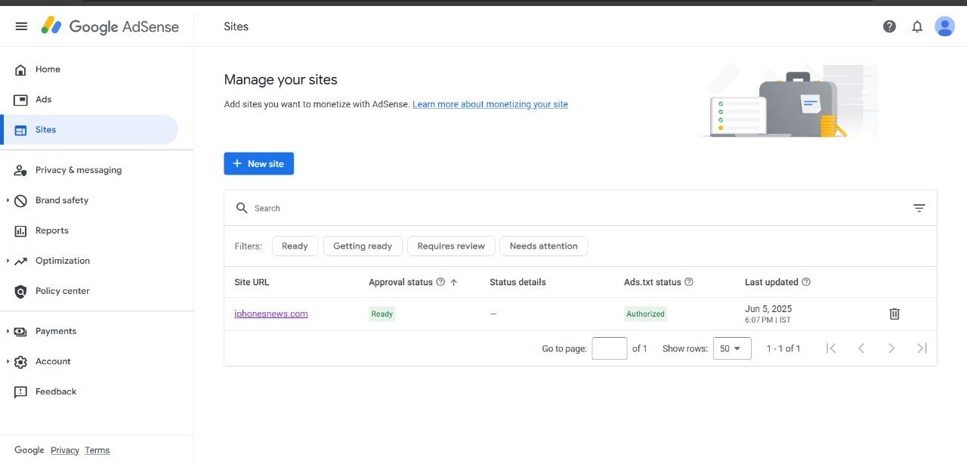This screenshot has width=967, height=464.
Task: Click the Site URL column header
Action: (x=252, y=282)
